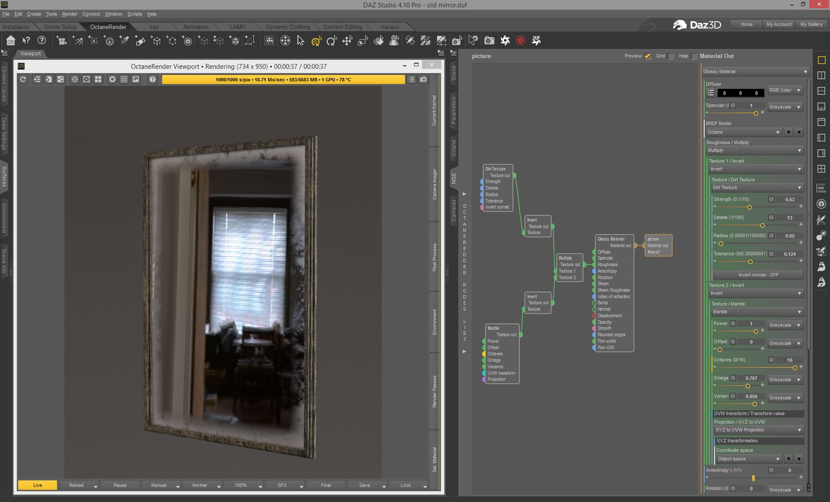Adjust the Strength slider handle
830x502 pixels.
click(x=749, y=207)
